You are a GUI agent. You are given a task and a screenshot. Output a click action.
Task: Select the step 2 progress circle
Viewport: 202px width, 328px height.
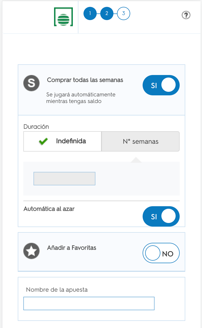click(x=107, y=13)
